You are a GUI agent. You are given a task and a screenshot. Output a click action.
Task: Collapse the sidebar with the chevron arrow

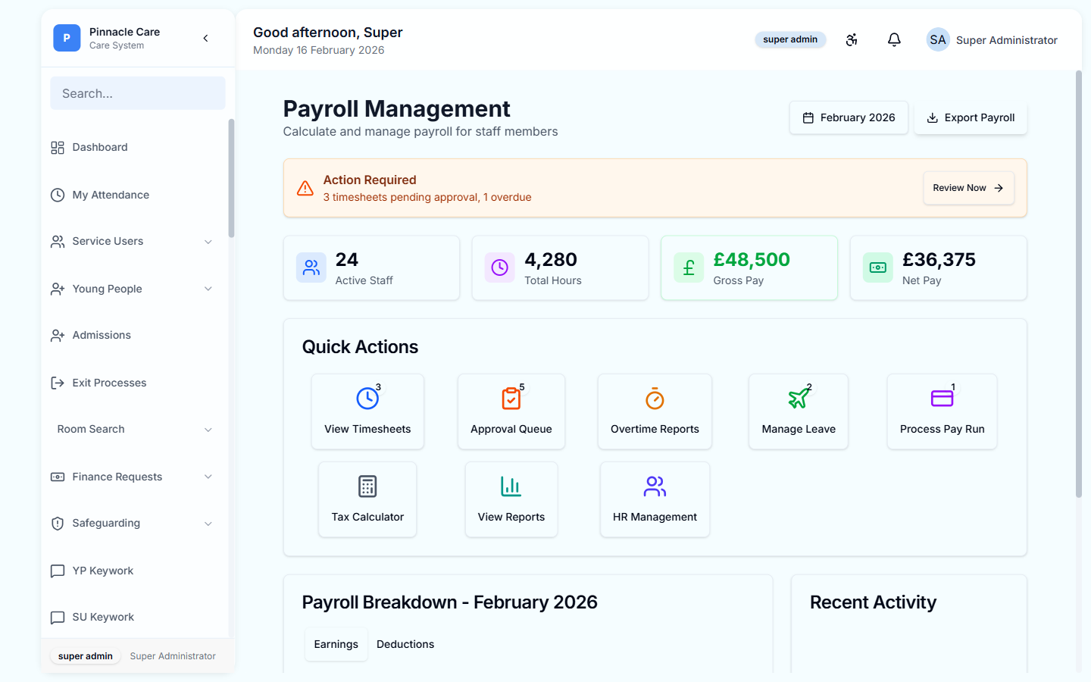(205, 37)
